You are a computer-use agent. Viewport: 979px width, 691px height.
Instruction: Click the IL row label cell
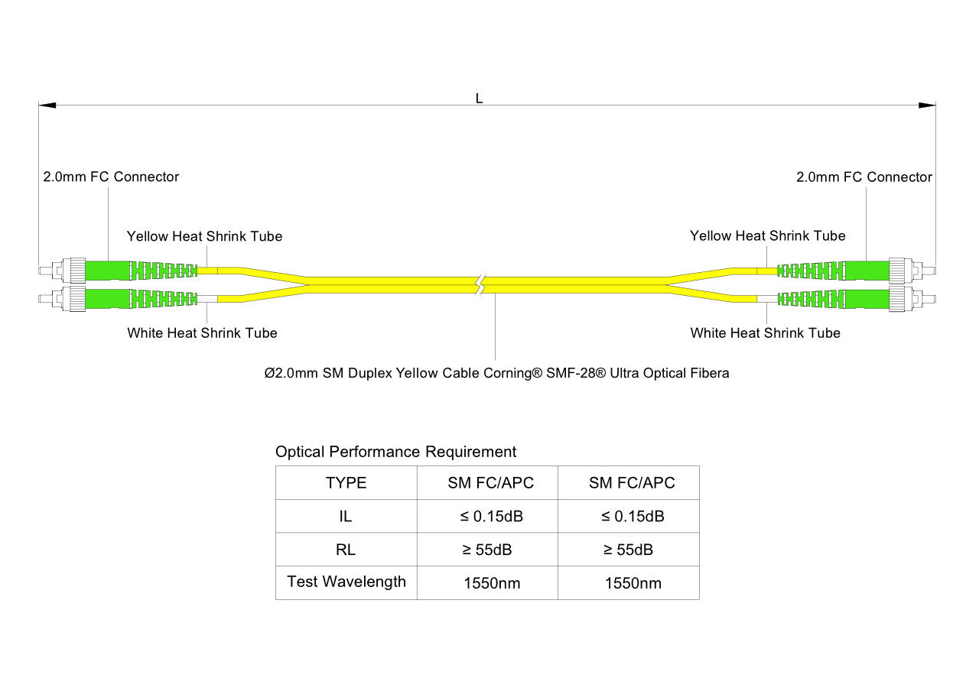pyautogui.click(x=346, y=517)
